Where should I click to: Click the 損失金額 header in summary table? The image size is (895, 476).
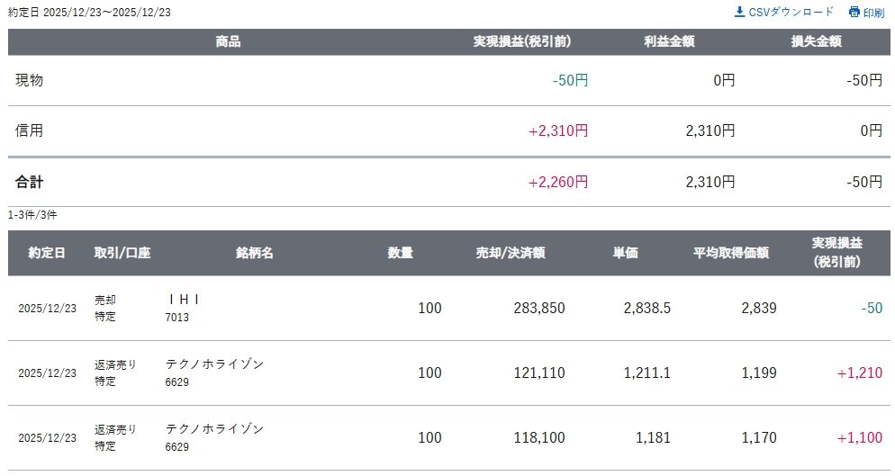click(x=816, y=41)
